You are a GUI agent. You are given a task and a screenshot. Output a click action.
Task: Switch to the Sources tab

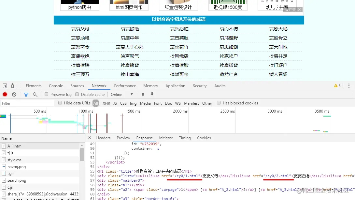click(77, 86)
